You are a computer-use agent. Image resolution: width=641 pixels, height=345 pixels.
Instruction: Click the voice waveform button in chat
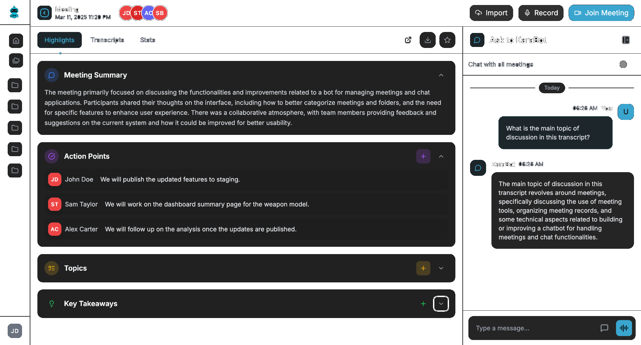tap(624, 328)
